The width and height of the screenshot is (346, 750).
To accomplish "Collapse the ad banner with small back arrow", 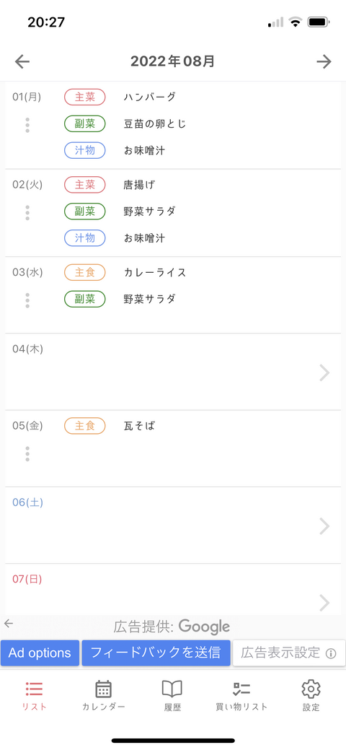I will point(8,623).
